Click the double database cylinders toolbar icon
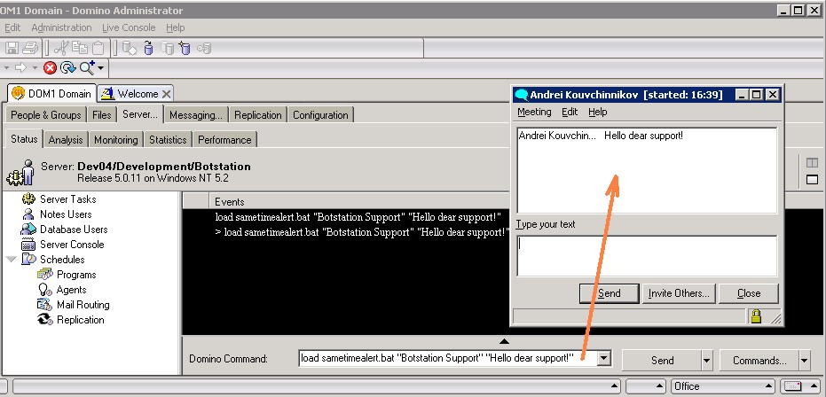826x397 pixels. (167, 49)
